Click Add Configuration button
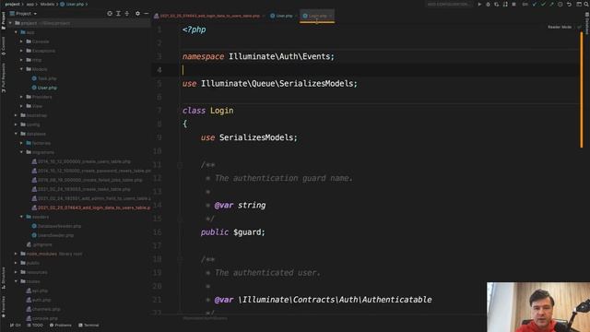590x332 pixels. [449, 4]
